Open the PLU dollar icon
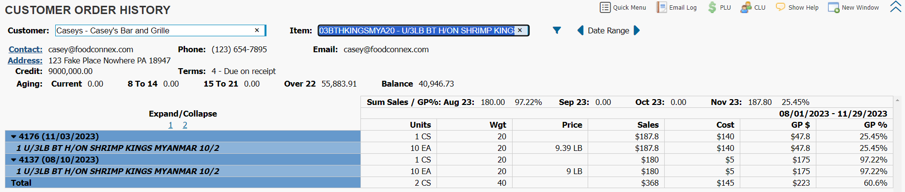The width and height of the screenshot is (905, 192). (712, 7)
